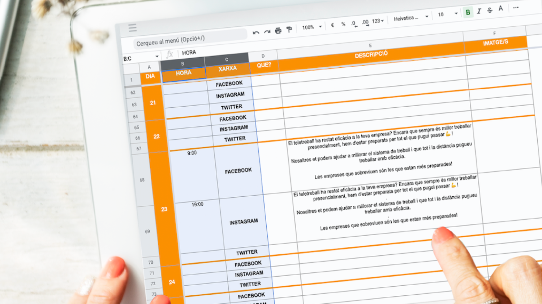The height and width of the screenshot is (304, 542).
Task: Select column A header
Action: pos(149,67)
